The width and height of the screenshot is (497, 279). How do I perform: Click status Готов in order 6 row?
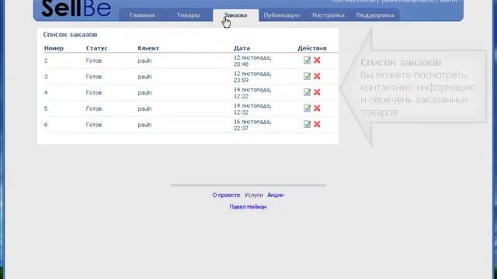(94, 125)
